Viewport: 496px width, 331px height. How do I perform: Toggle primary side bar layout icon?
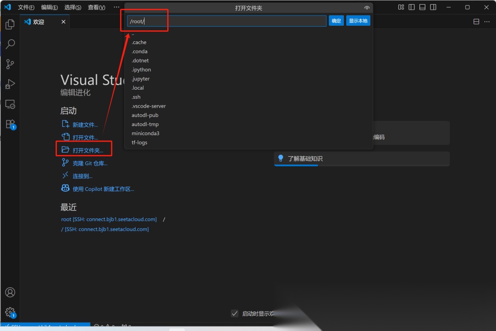click(411, 7)
